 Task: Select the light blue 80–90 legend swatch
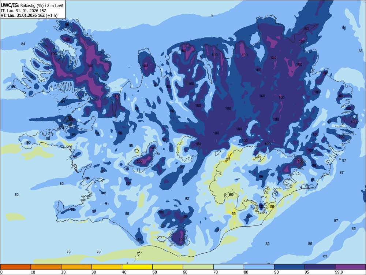259,267
